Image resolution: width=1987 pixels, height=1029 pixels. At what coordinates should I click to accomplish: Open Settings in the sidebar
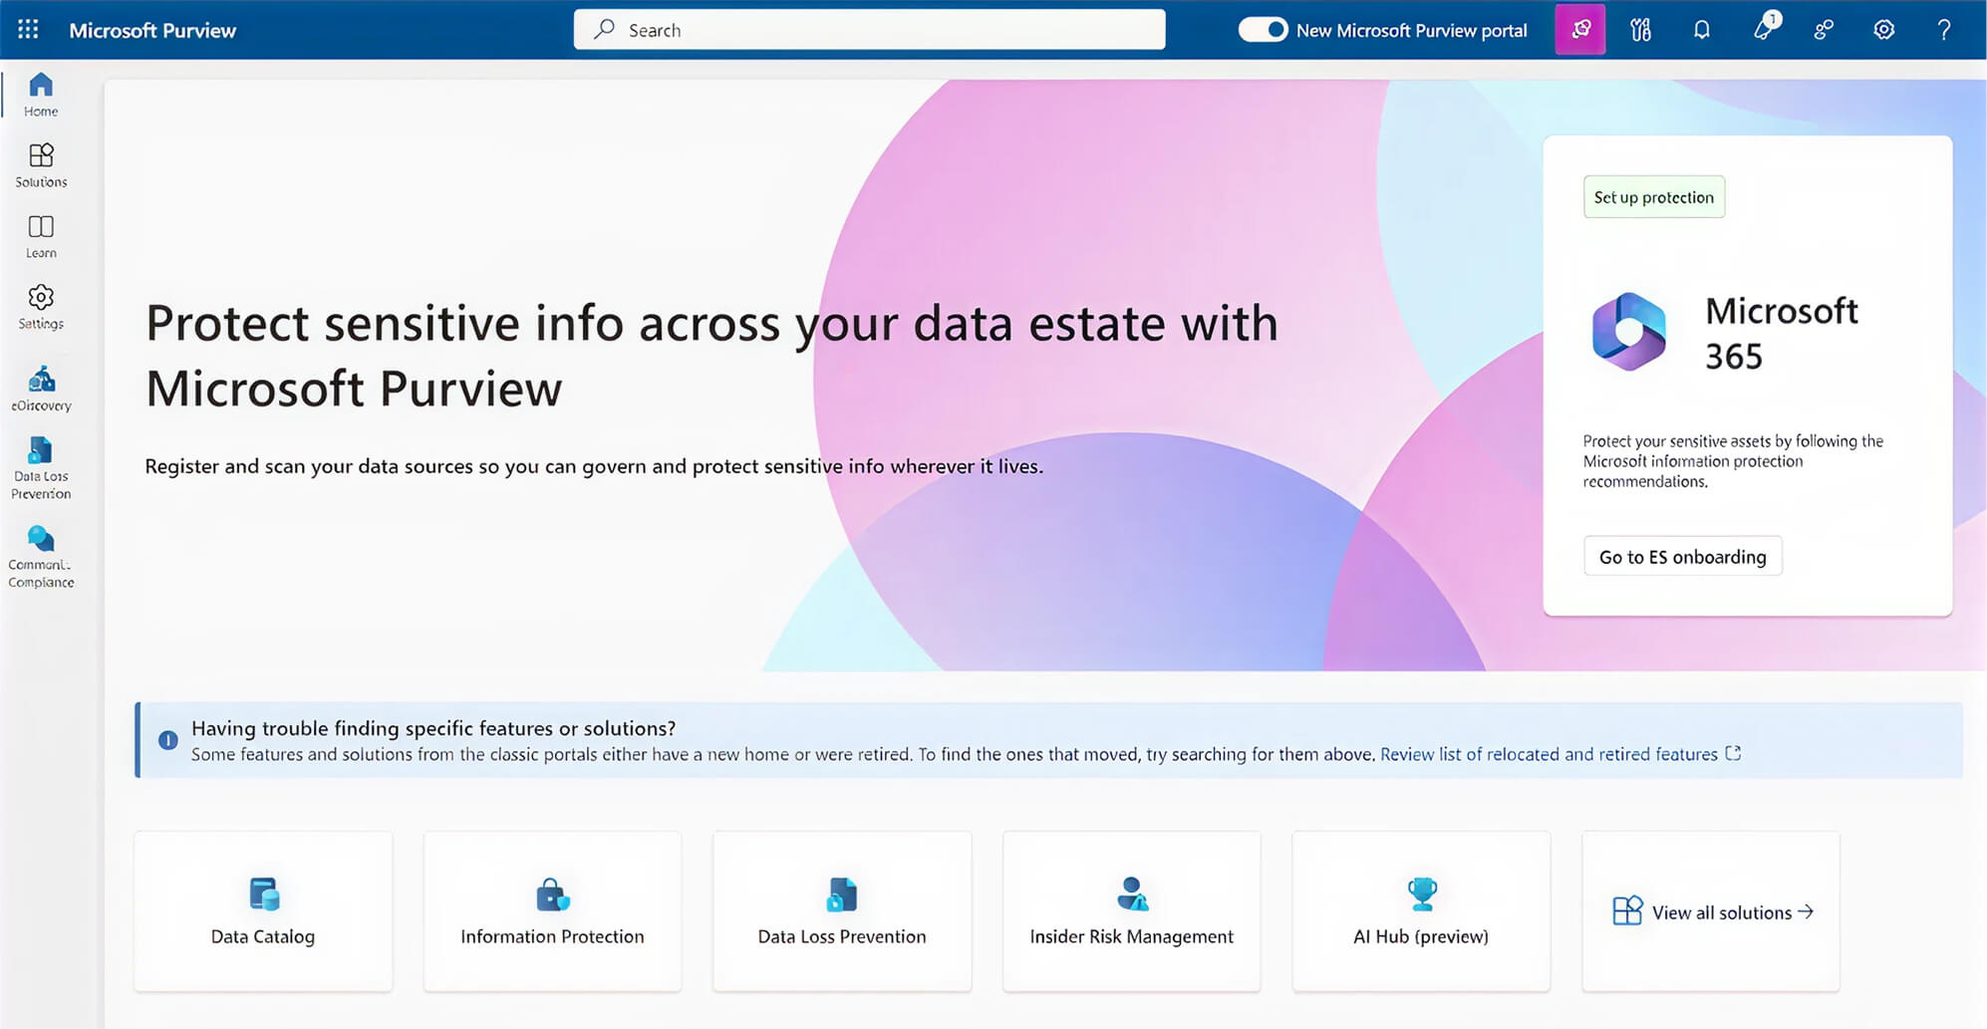click(41, 308)
